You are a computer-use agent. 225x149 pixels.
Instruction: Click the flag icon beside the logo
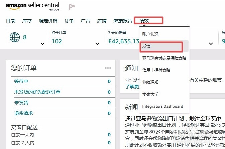[72, 7]
